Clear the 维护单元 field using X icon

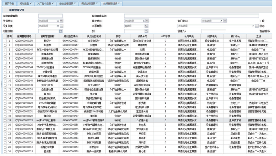[x=144, y=21]
